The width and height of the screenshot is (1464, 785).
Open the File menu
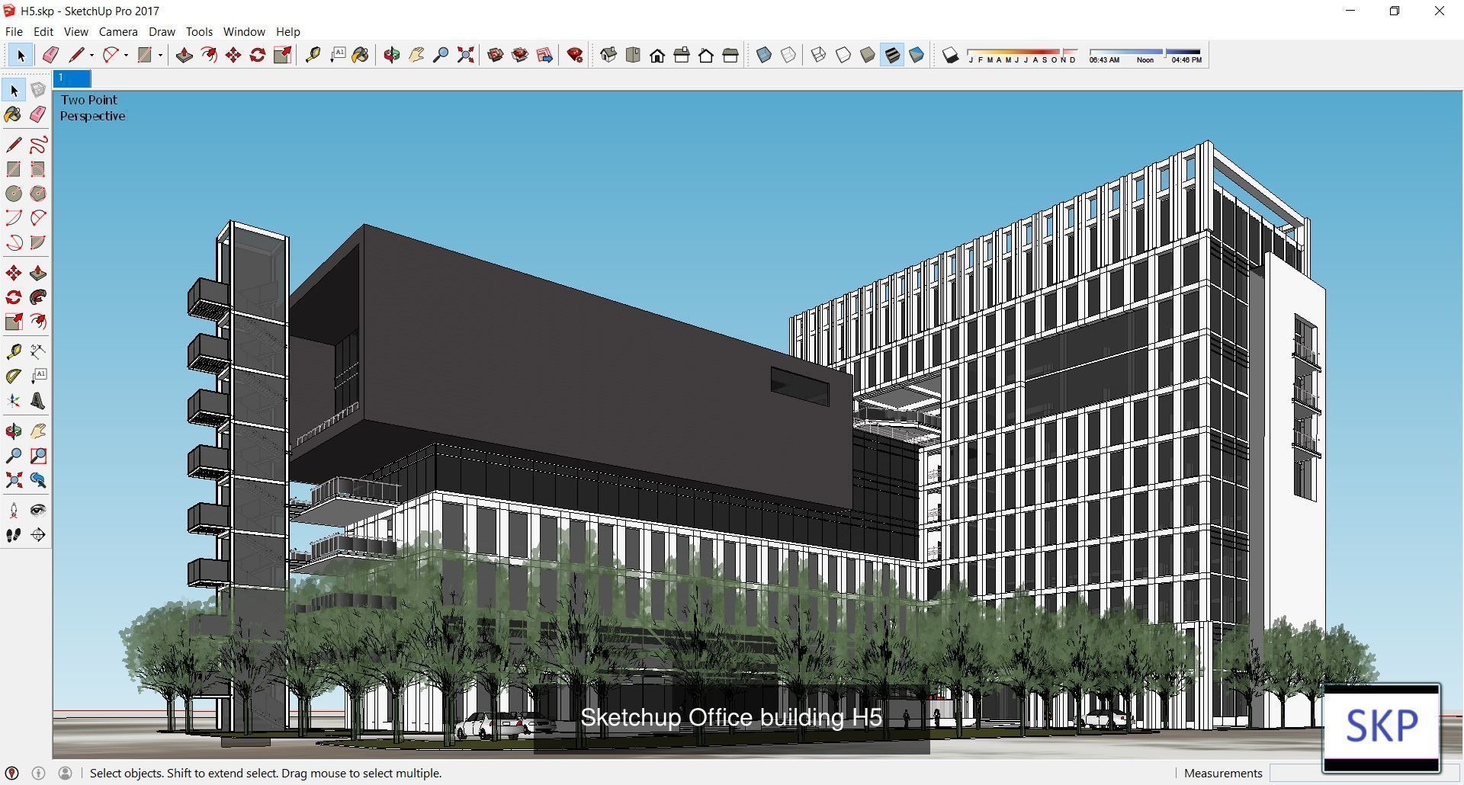[14, 31]
